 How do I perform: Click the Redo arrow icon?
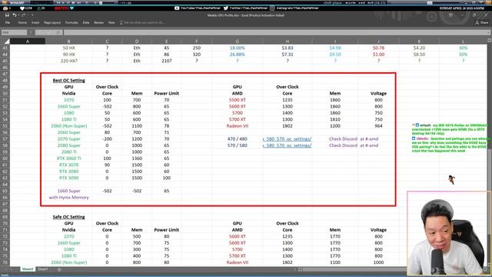[24, 15]
